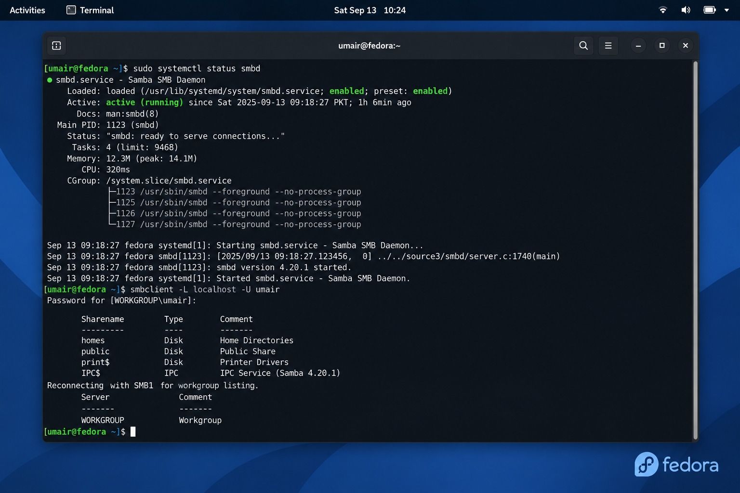The width and height of the screenshot is (740, 493).
Task: Maximize the terminal window
Action: pos(662,46)
